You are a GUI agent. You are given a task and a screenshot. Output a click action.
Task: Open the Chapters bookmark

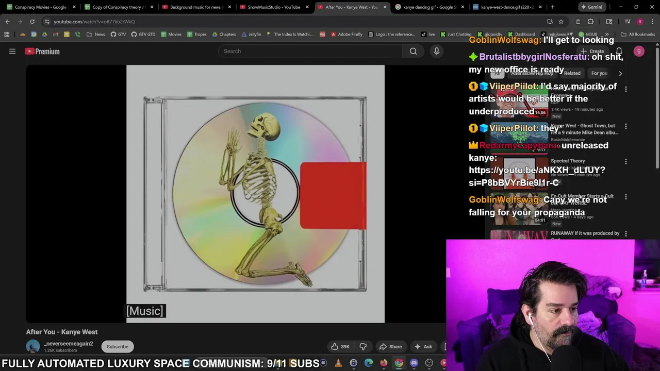coord(224,35)
